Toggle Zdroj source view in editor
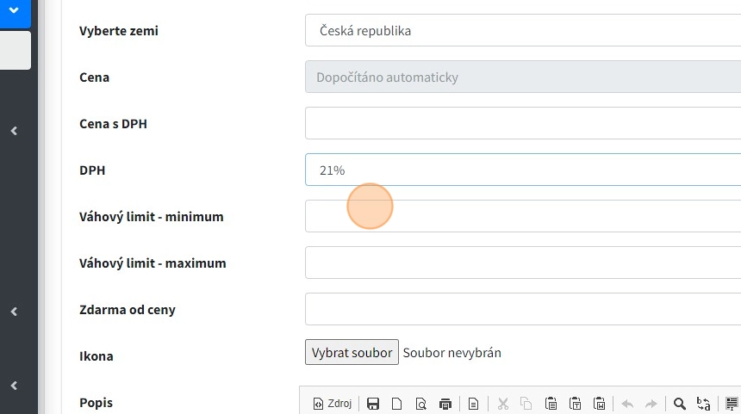The width and height of the screenshot is (741, 414). [332, 404]
